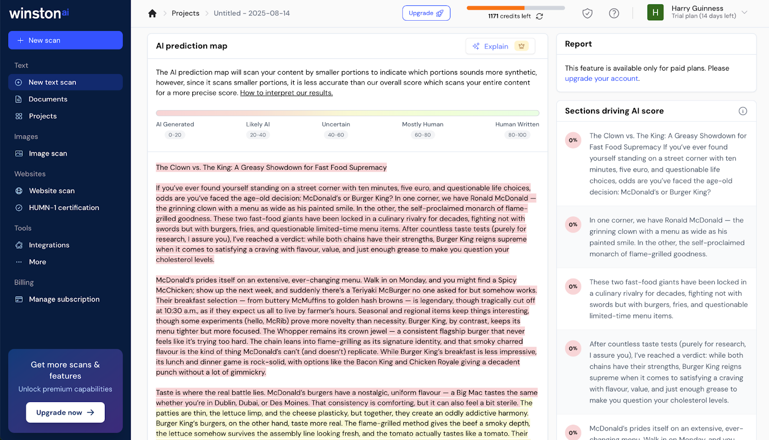
Task: Follow the 'upgrade your account' link
Action: point(602,78)
